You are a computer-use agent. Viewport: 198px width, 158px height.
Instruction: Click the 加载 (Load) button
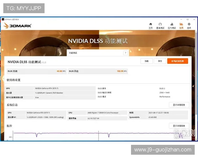point(147,61)
